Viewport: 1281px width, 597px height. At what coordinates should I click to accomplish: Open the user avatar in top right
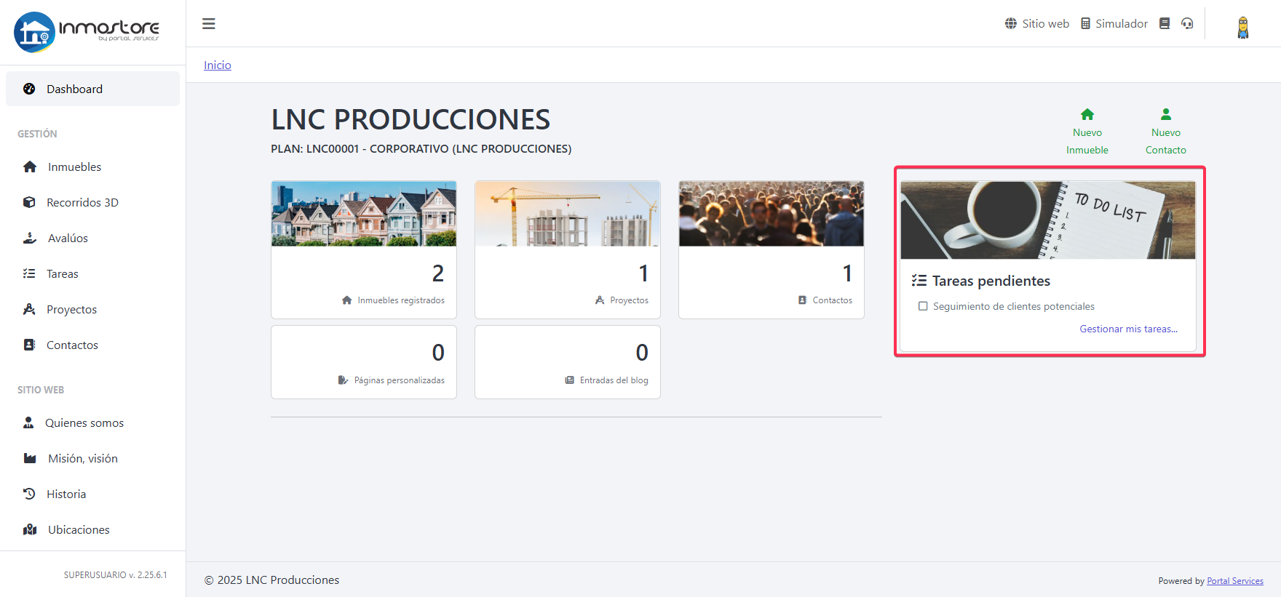tap(1243, 28)
